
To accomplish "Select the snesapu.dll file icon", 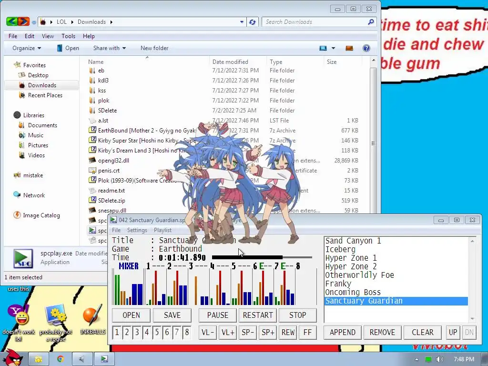I will coord(92,210).
